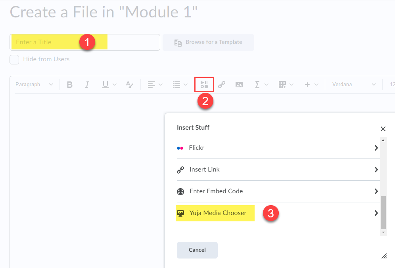Open the Equation sigma tool

257,85
